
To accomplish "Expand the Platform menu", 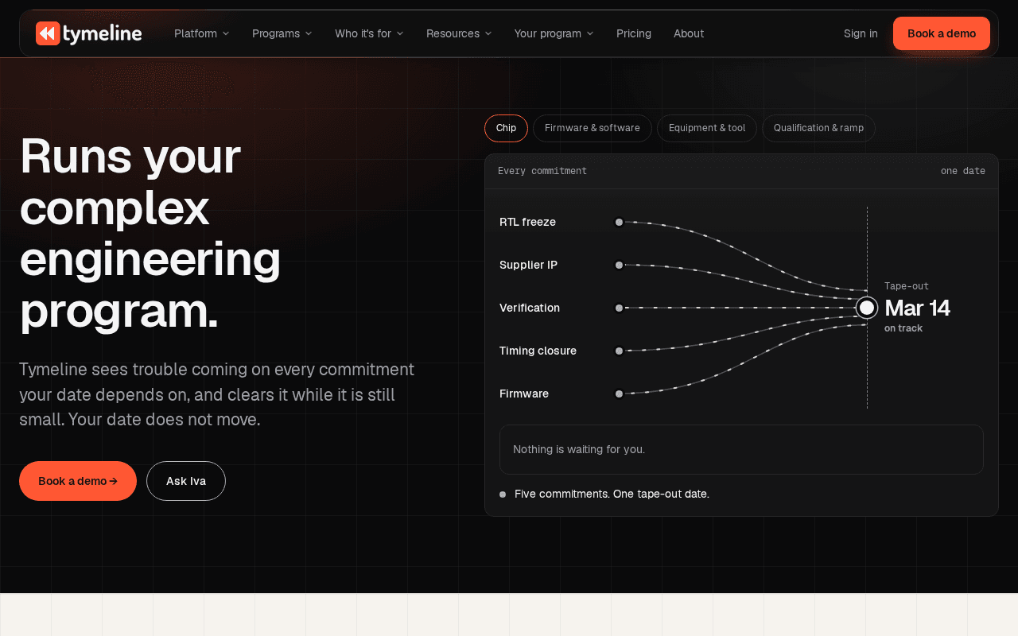I will [201, 33].
